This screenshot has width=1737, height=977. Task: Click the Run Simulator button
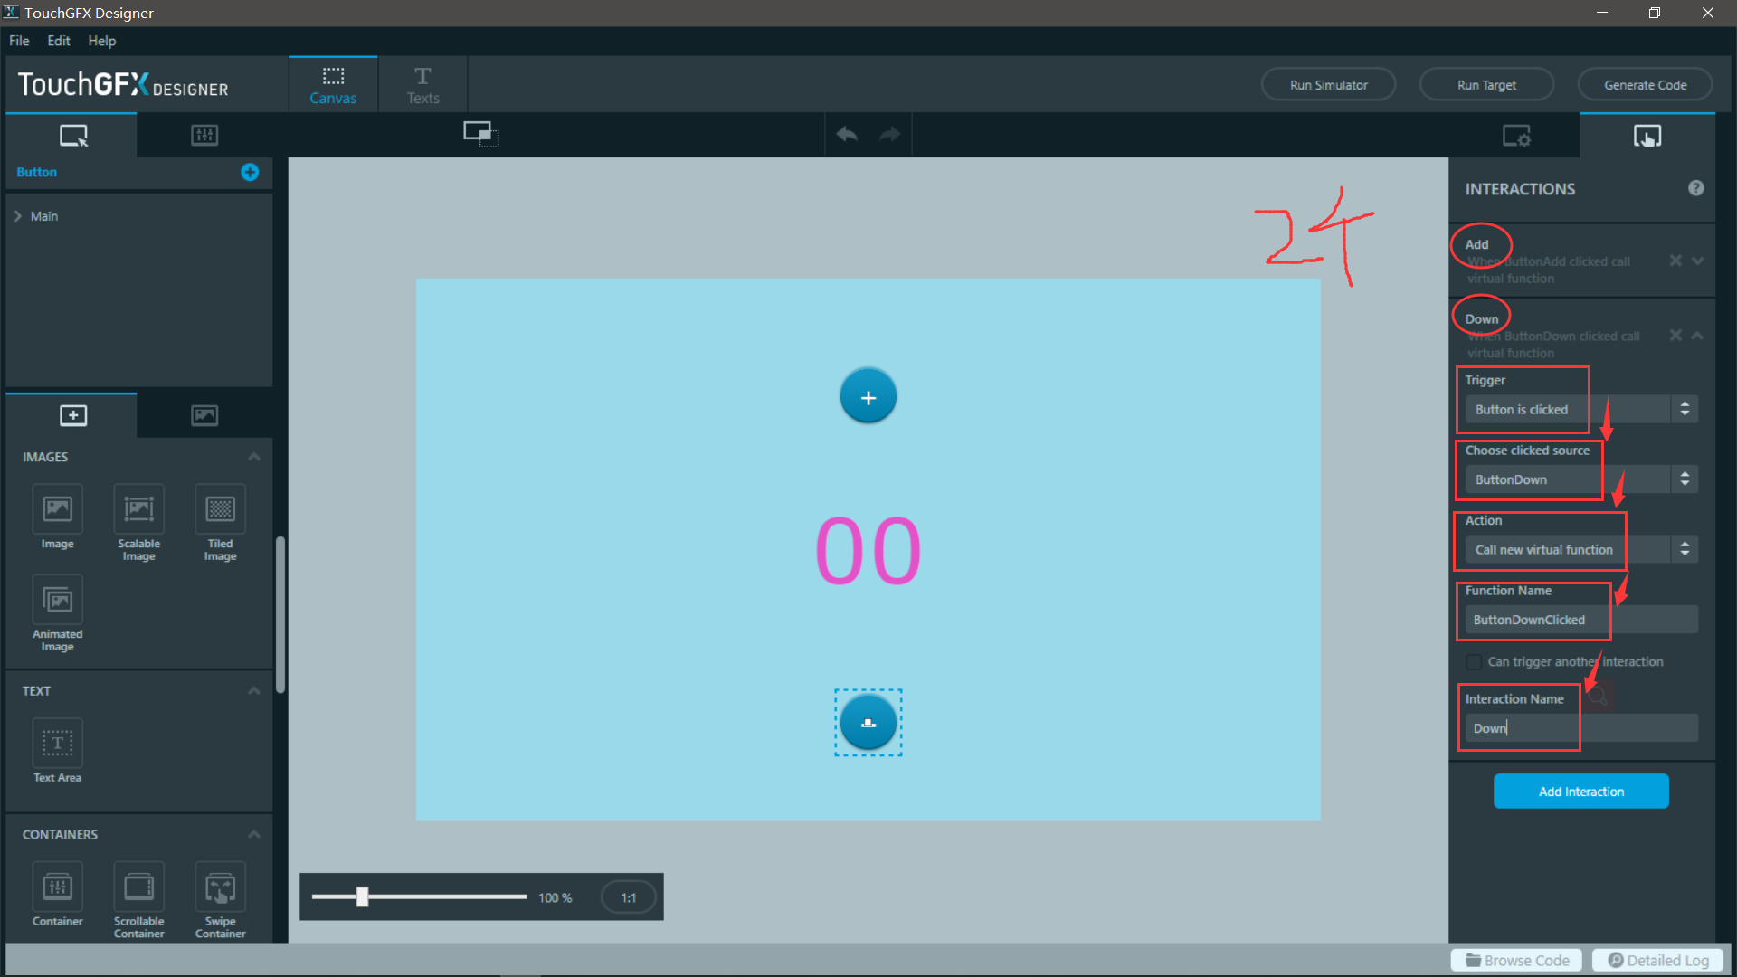point(1328,85)
